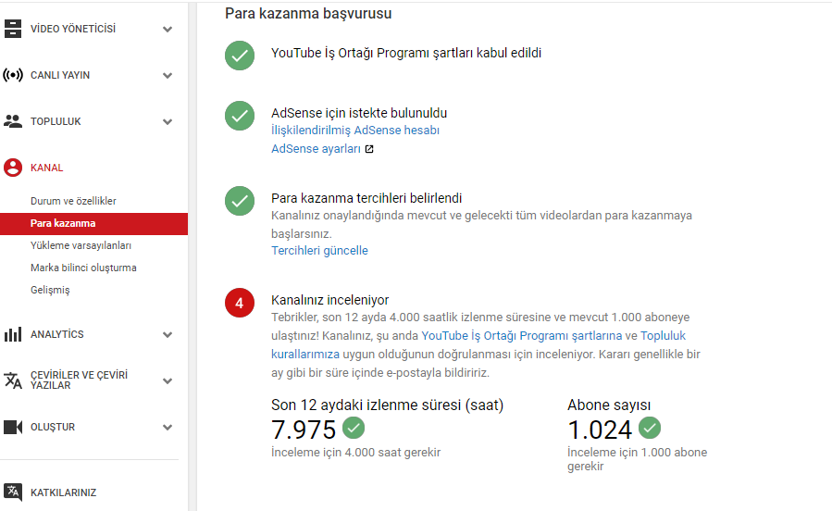Open the VİDEO YÖNETİCİSİ section label
Image resolution: width=832 pixels, height=511 pixels.
pyautogui.click(x=73, y=29)
